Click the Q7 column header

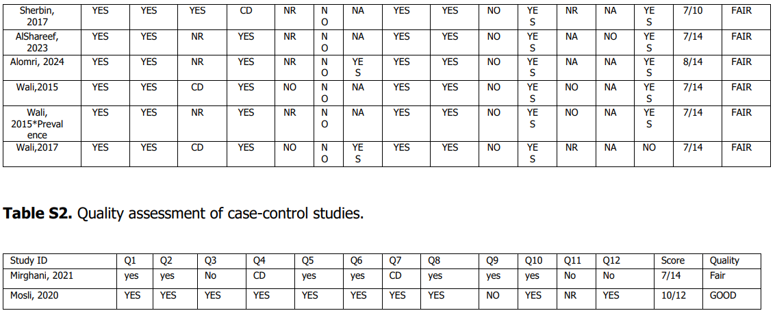pyautogui.click(x=395, y=260)
